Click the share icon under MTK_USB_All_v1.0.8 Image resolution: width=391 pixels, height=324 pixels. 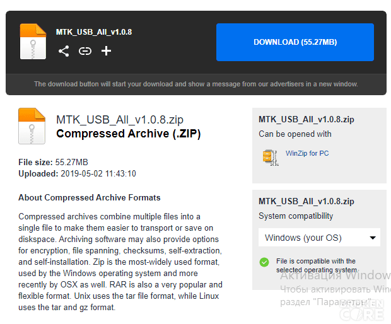click(x=64, y=51)
